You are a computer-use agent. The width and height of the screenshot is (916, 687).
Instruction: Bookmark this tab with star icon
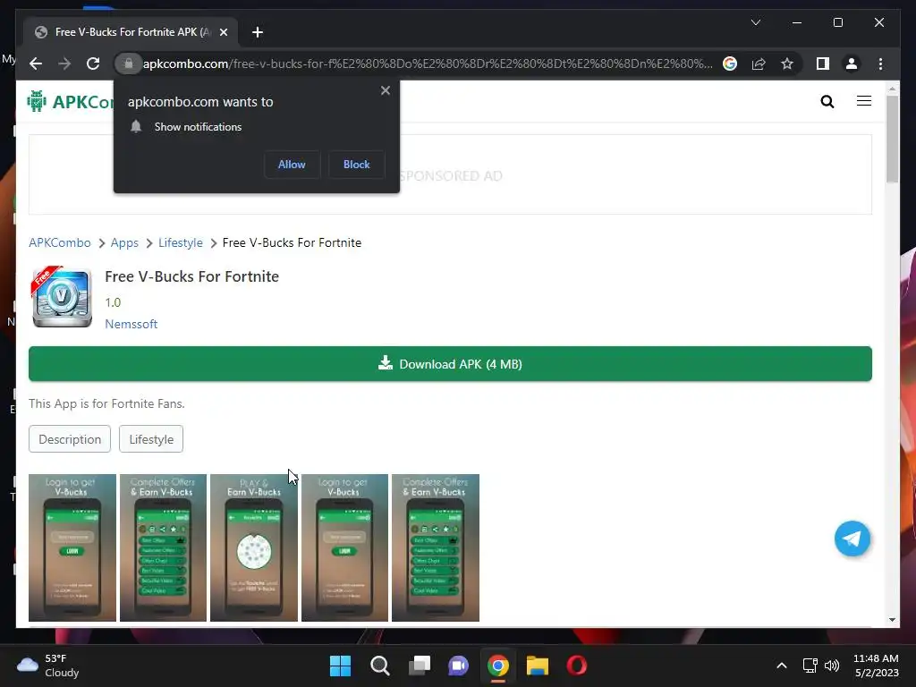coord(787,64)
